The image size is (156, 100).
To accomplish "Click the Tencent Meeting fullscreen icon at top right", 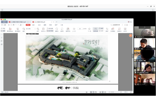I will click(153, 10).
